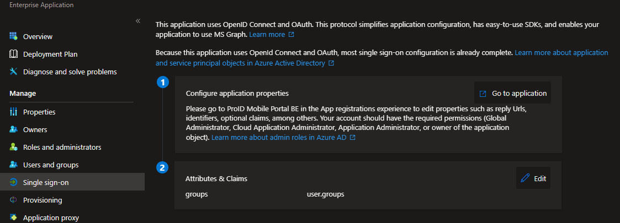Click the Users and groups icon
This screenshot has width=620, height=223.
13,165
